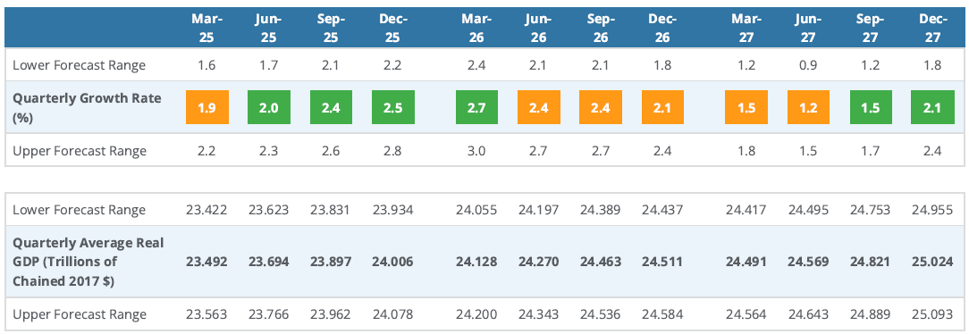Select the orange 1.2 growth rate box
Screen dimensions: 969x334
[x=808, y=107]
